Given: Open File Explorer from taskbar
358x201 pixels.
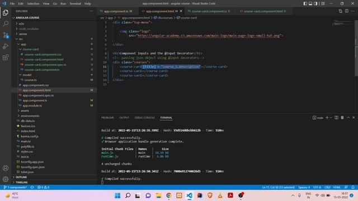Looking at the screenshot, I should [x=158, y=195].
